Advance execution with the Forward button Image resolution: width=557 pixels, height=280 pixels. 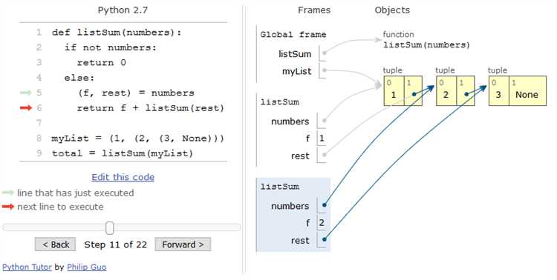pyautogui.click(x=183, y=244)
